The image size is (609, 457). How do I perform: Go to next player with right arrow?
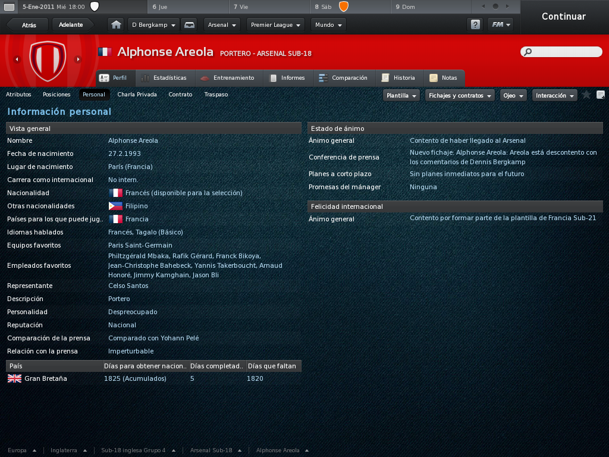tap(78, 60)
